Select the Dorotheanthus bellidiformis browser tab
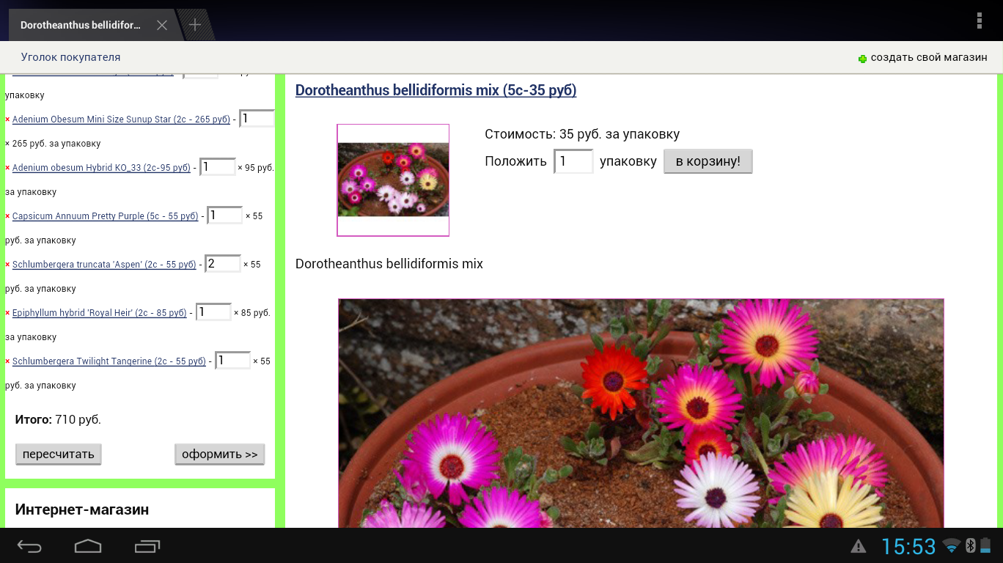 81,25
